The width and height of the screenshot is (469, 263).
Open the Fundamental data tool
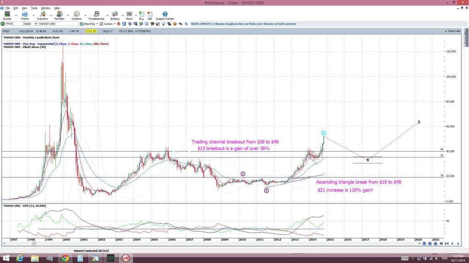(96, 16)
